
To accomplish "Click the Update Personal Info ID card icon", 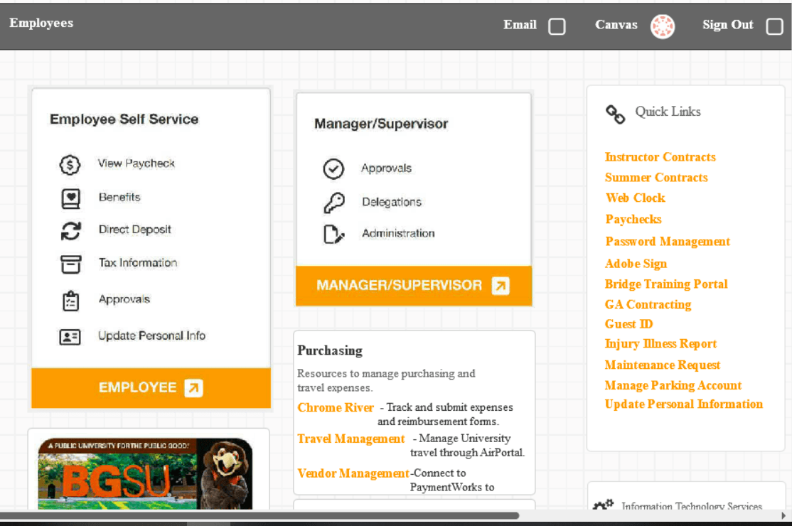I will click(x=70, y=337).
